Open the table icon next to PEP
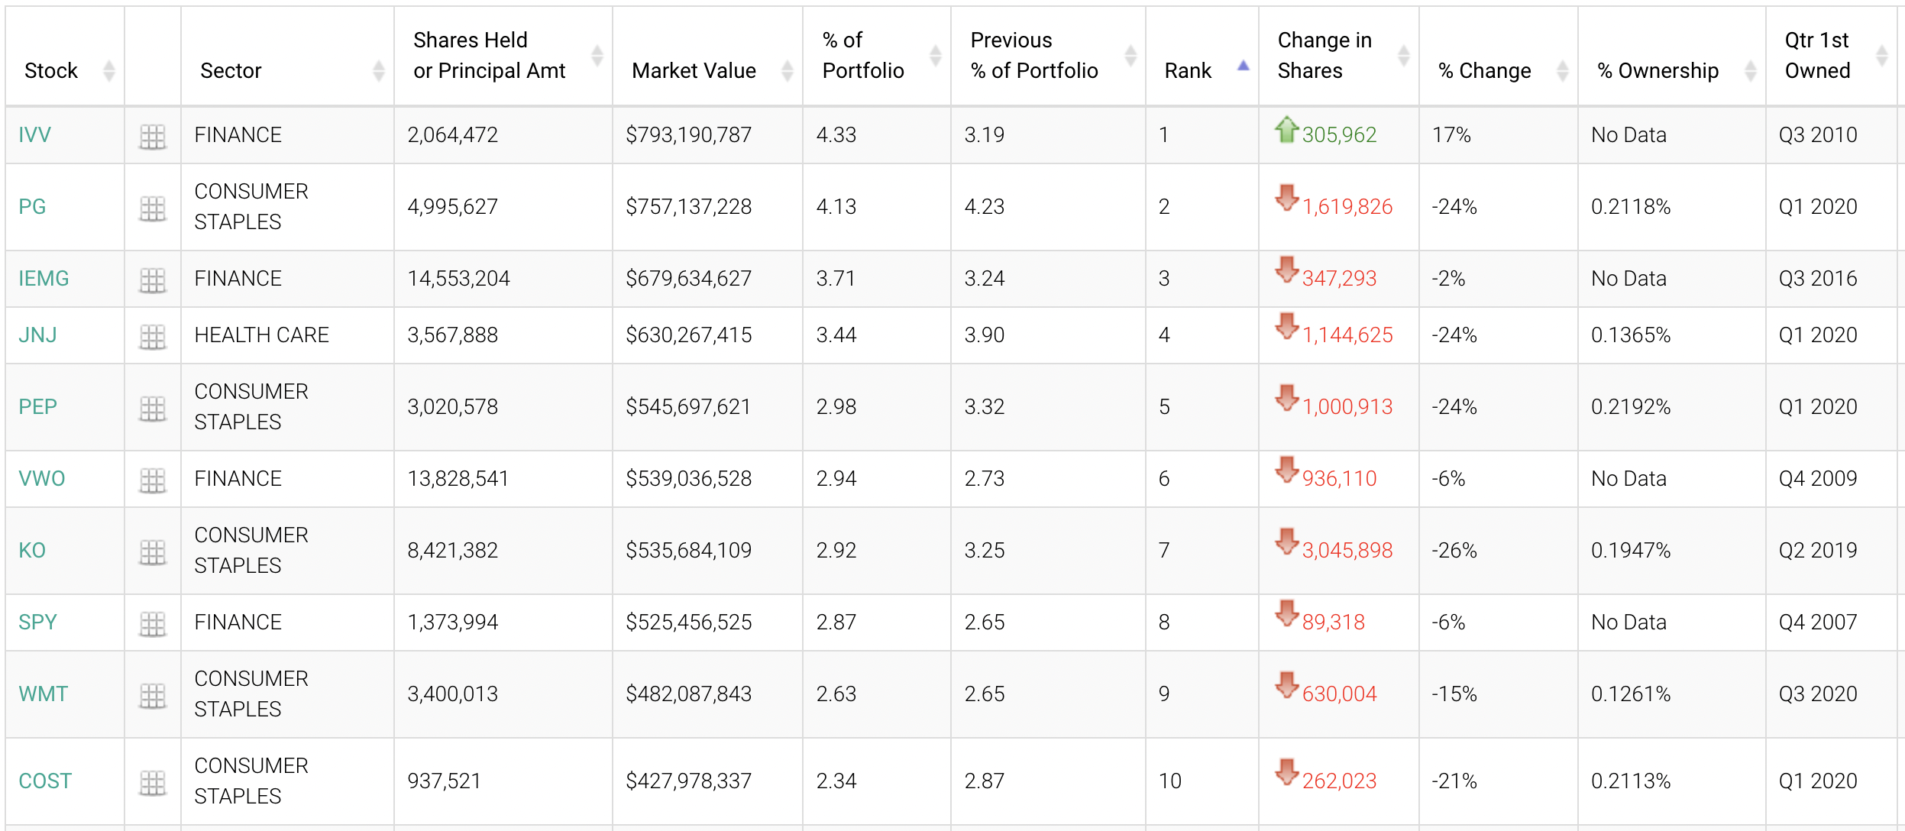This screenshot has height=831, width=1905. click(153, 408)
